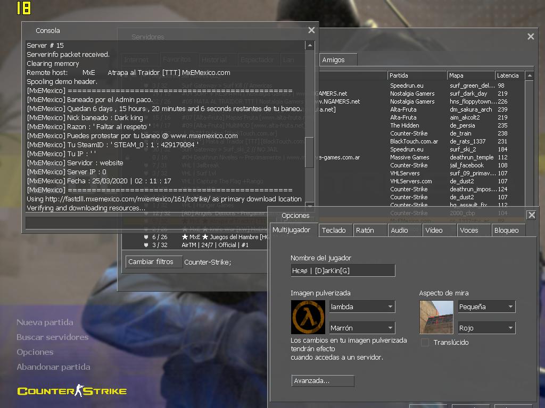
Task: Close the Consola window
Action: tap(311, 30)
